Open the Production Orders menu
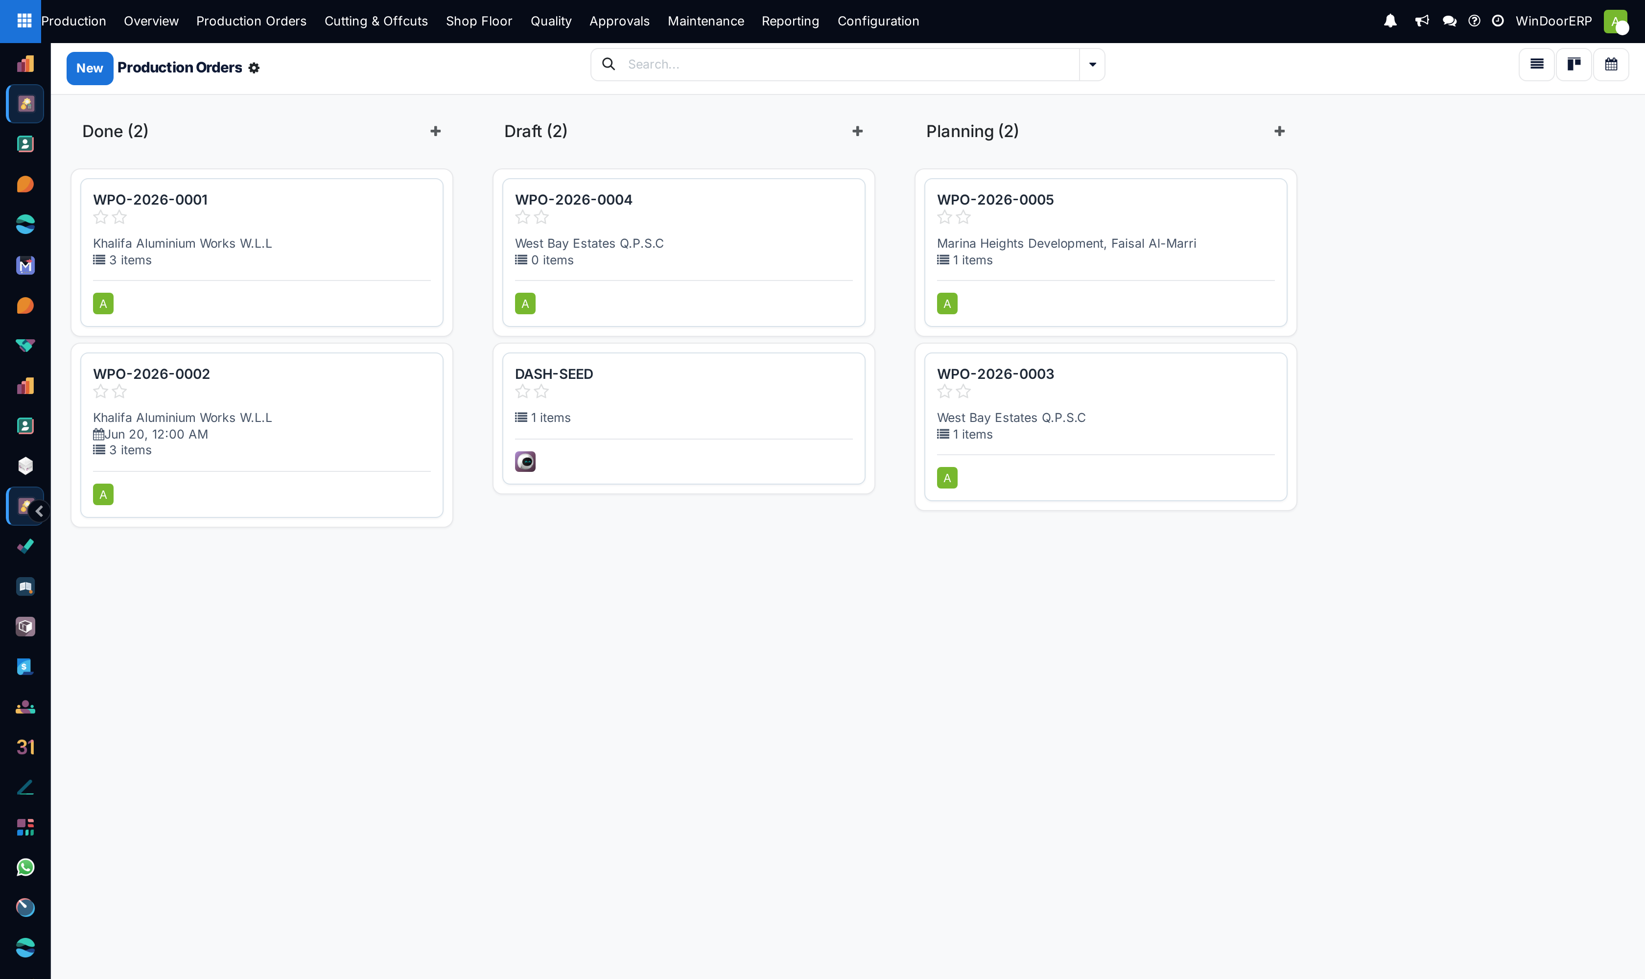This screenshot has width=1645, height=979. pos(252,21)
